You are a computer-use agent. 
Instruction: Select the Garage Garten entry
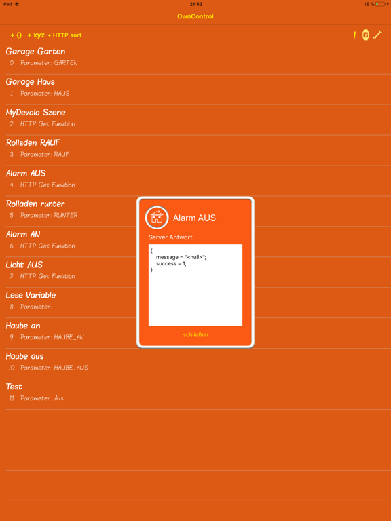point(195,59)
